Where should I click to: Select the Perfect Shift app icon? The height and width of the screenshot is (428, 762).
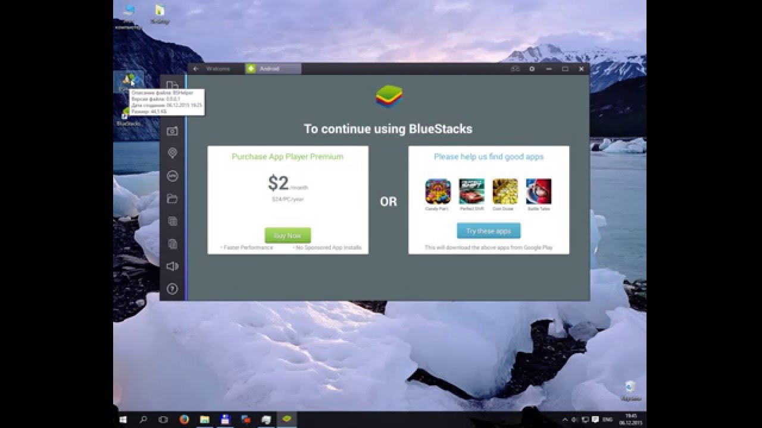point(471,192)
